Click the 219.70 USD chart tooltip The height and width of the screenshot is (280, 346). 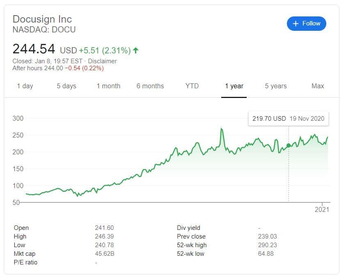(x=288, y=119)
